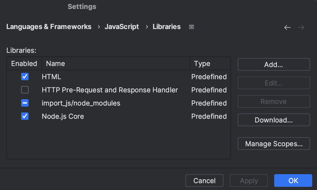The height and width of the screenshot is (190, 317).
Task: Toggle the import_js/node_modules partial checkbox
Action: 25,103
